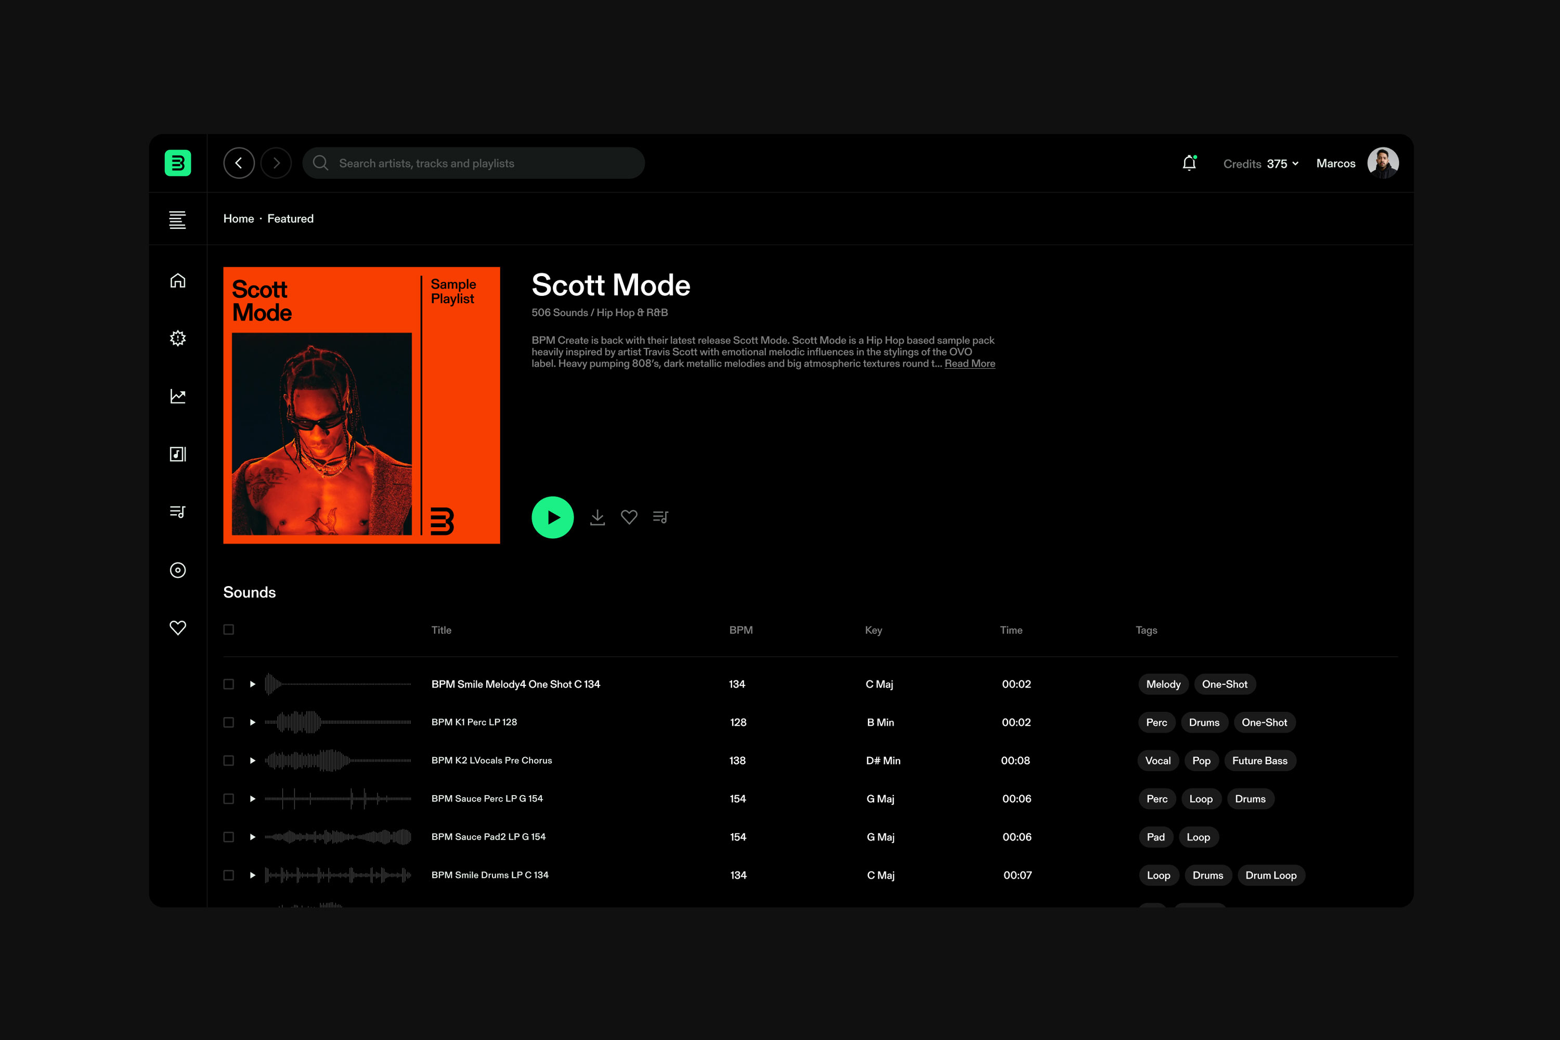Open the Featured breadcrumb
1560x1040 pixels.
290,219
